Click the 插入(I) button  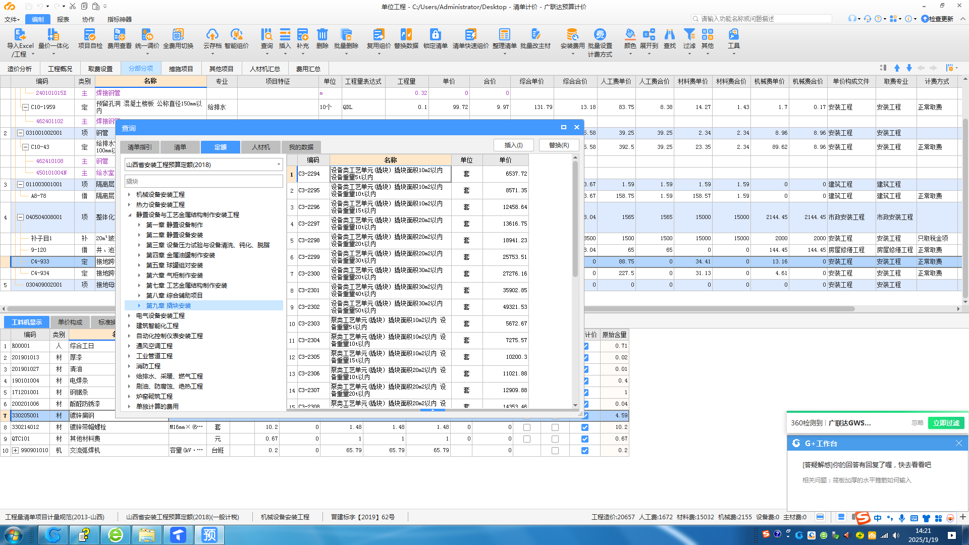click(513, 145)
